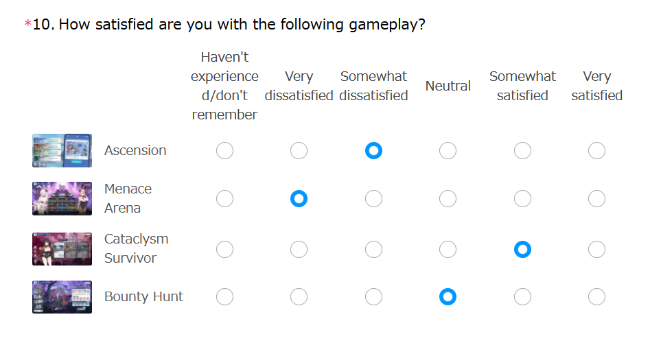The height and width of the screenshot is (354, 661).
Task: Select Somewhat satisfied for Menace Arena
Action: click(522, 198)
